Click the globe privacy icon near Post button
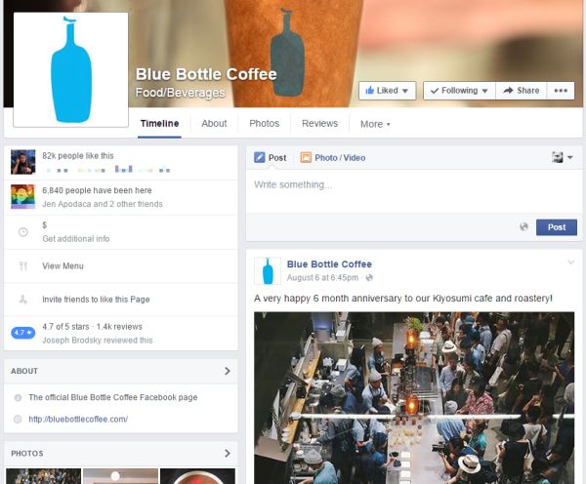The width and height of the screenshot is (586, 484). point(524,227)
